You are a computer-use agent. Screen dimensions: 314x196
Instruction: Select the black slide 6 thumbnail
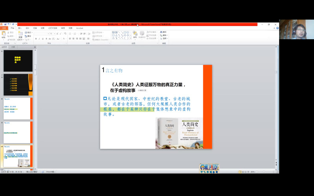18,61
